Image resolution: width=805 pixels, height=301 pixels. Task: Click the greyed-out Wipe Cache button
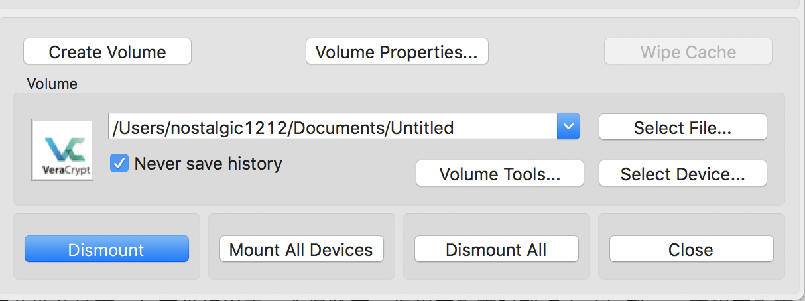(688, 52)
